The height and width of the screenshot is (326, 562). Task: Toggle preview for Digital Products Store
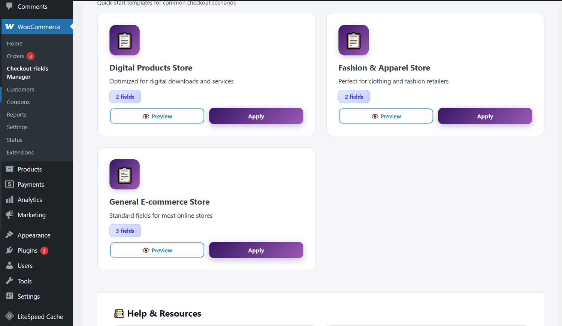pyautogui.click(x=157, y=116)
